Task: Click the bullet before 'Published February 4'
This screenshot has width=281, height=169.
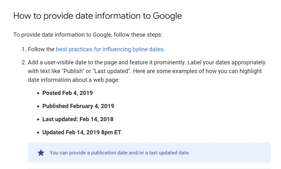Action: (38, 106)
